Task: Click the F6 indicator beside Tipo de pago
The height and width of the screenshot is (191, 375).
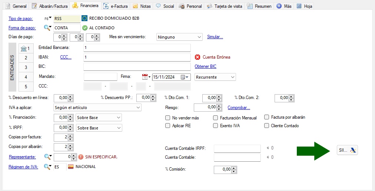Action: click(48, 18)
